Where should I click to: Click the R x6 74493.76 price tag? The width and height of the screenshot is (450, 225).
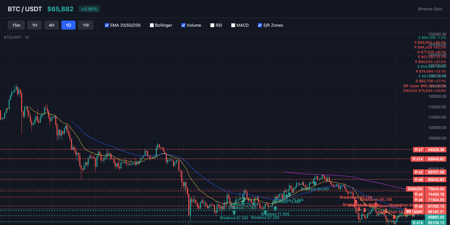[x=430, y=194]
